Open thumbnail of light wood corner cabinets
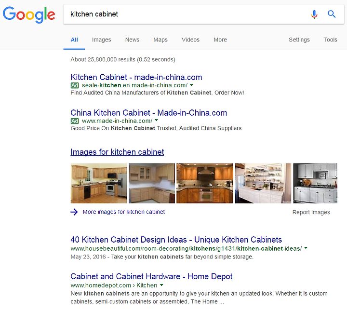This screenshot has height=312, width=347. pos(152,183)
